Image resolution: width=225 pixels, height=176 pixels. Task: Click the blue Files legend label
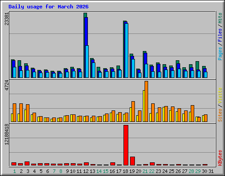[220, 35]
